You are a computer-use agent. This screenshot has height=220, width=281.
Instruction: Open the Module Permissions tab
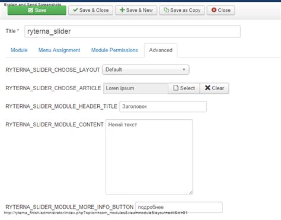click(x=114, y=50)
